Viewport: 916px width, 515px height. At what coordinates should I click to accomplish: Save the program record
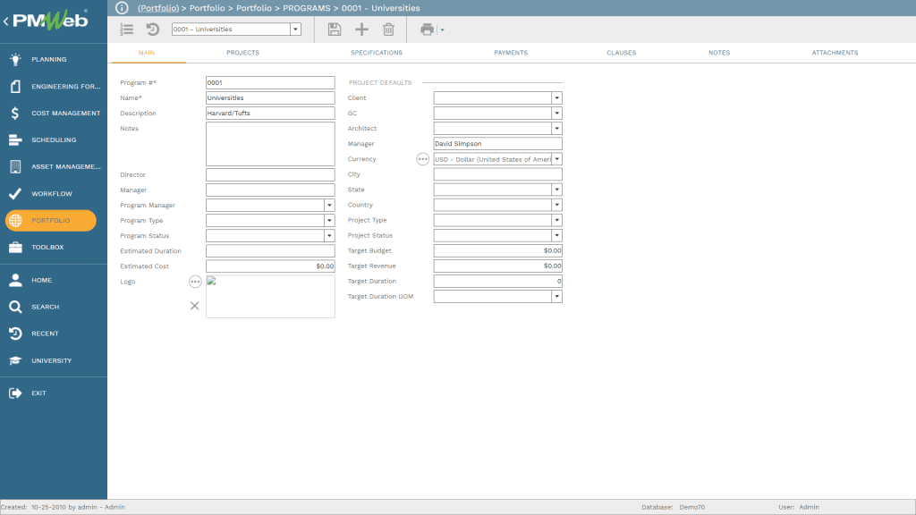[334, 29]
